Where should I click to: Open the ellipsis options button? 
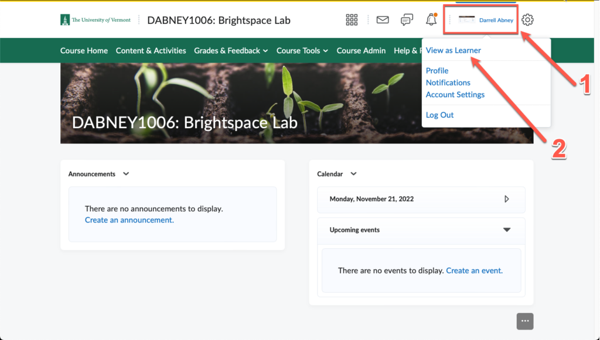click(524, 321)
